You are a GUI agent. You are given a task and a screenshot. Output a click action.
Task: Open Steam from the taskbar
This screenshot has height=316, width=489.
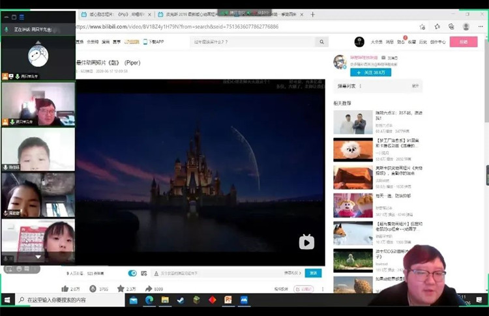(x=181, y=300)
